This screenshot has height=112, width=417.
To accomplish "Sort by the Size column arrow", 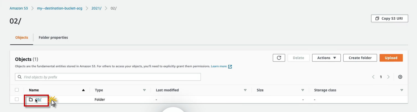I will (303, 90).
